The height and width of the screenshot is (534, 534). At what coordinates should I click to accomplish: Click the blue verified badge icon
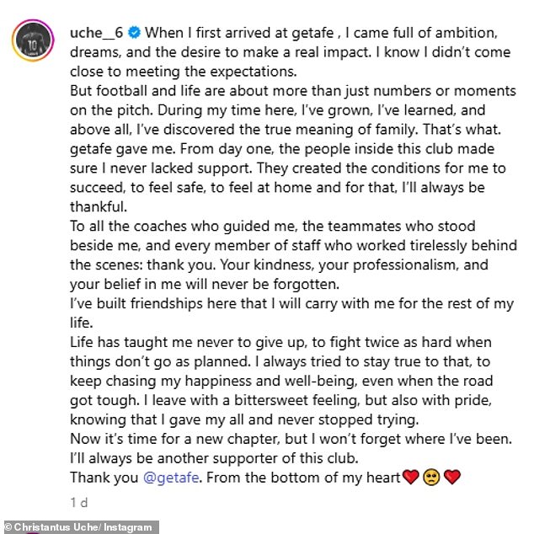(136, 35)
